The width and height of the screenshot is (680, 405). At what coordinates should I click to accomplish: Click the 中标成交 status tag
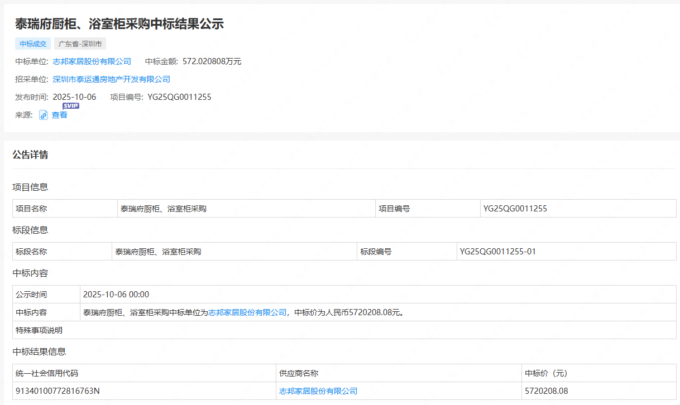point(33,44)
